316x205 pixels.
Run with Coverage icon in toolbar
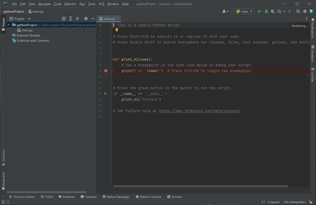273,11
